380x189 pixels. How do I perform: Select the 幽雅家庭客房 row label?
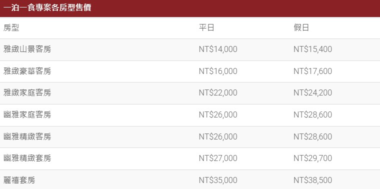click(x=27, y=114)
